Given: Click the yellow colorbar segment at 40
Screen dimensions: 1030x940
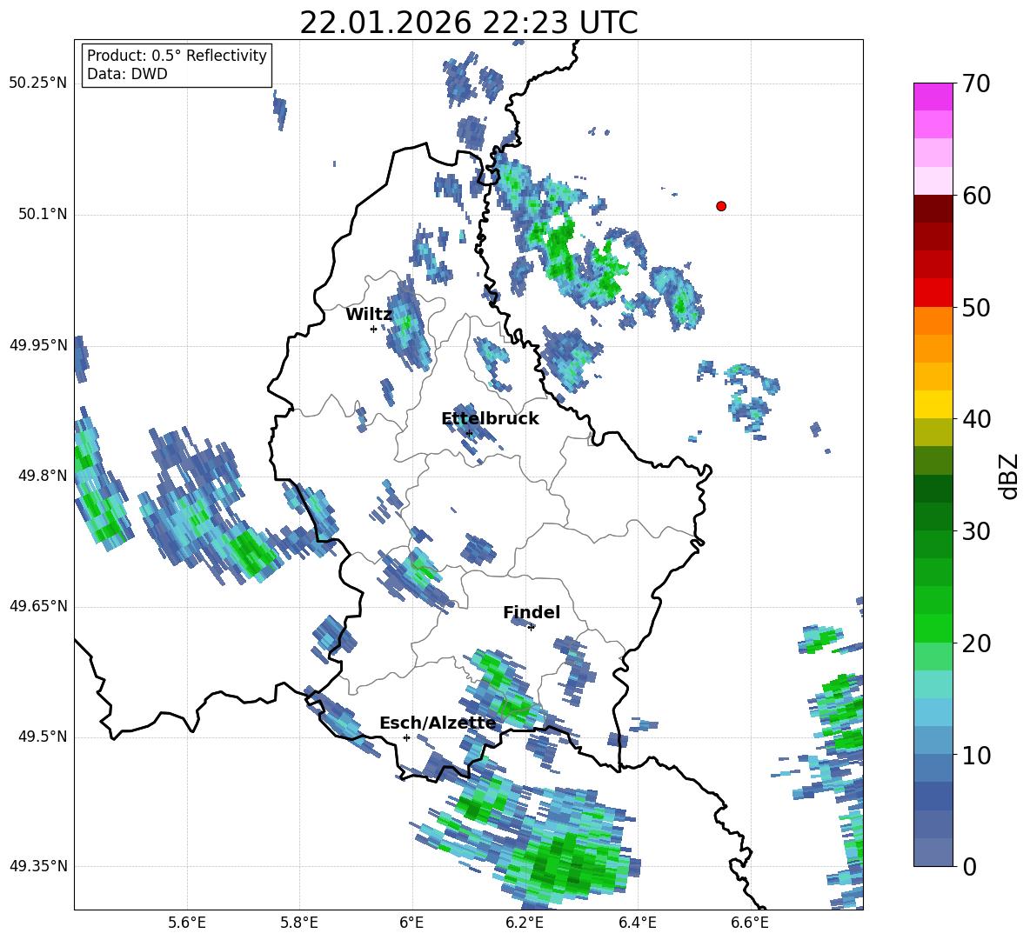Looking at the screenshot, I should coord(933,404).
